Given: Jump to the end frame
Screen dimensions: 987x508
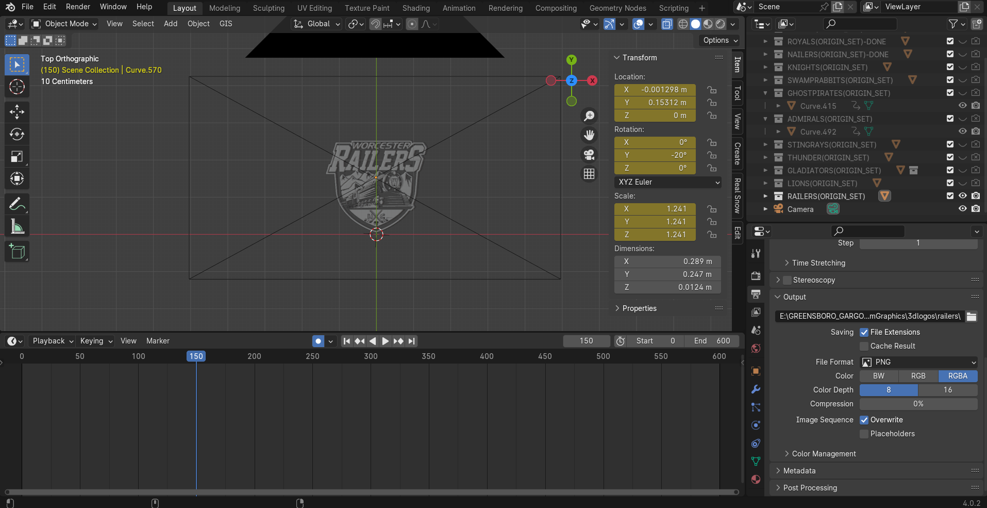Looking at the screenshot, I should (411, 341).
